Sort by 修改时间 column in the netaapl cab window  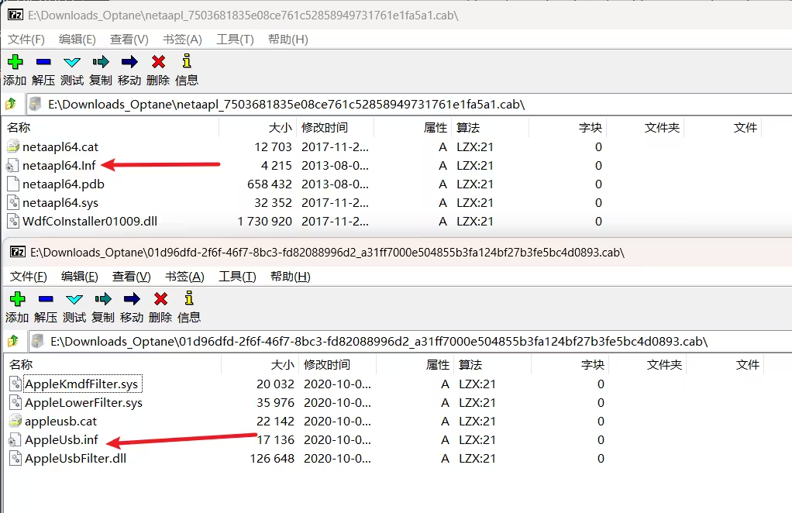click(335, 127)
